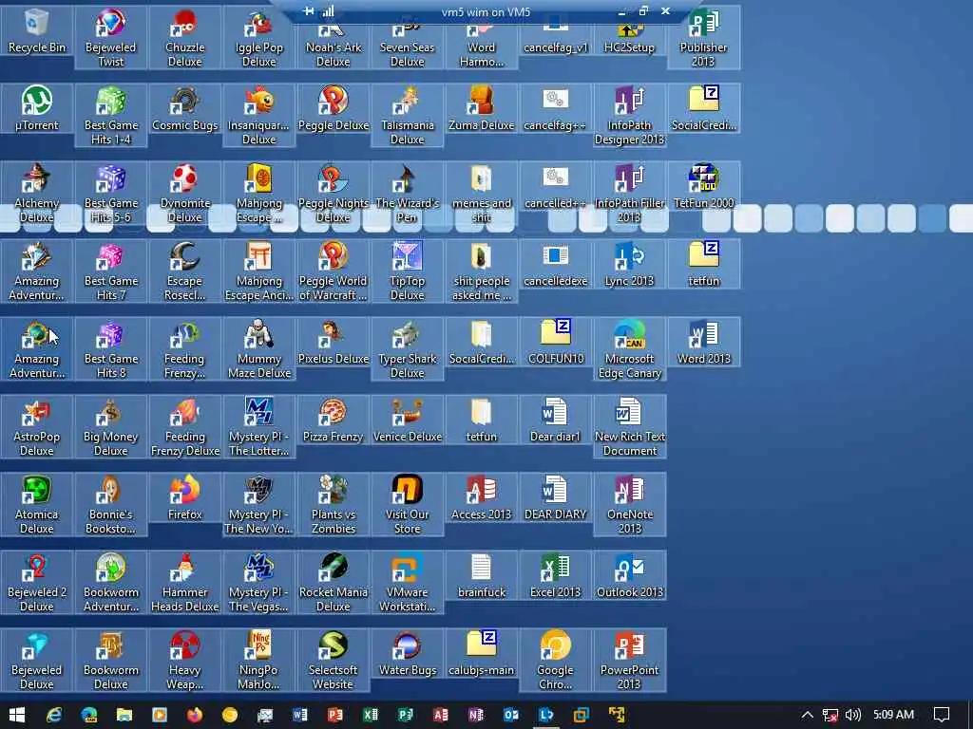Select the OneNote 2013 desktop shortcut

click(629, 505)
